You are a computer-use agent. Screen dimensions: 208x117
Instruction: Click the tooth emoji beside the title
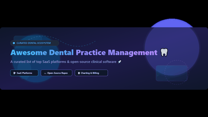tap(164, 52)
